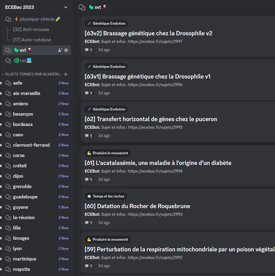Open the physique-chimie forum channel

click(x=37, y=19)
